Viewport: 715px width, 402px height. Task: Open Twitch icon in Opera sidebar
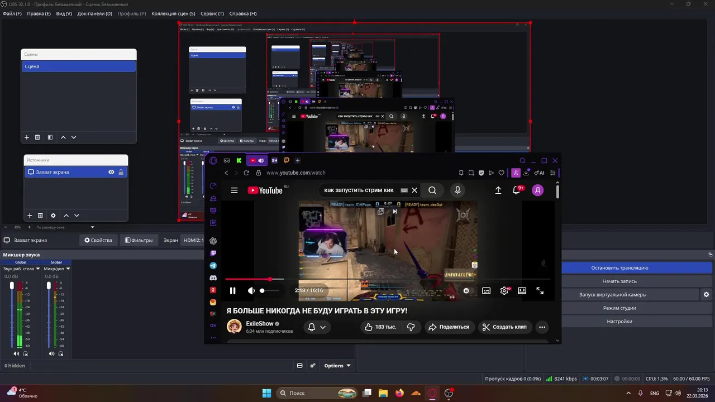point(213,253)
